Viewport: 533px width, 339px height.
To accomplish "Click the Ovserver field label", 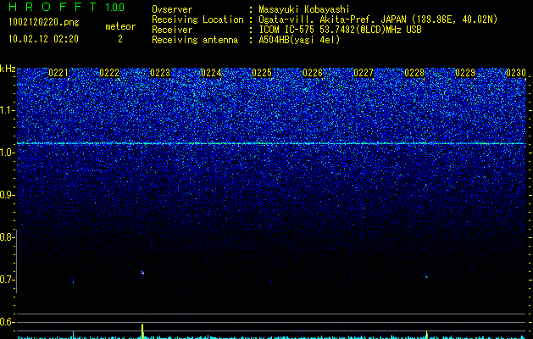I will (x=172, y=9).
